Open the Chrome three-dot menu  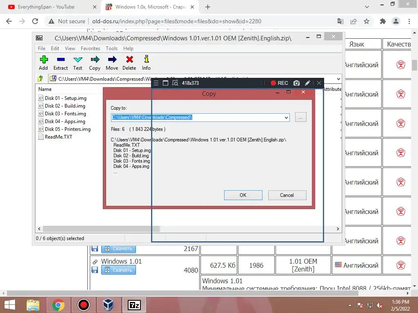(x=409, y=21)
